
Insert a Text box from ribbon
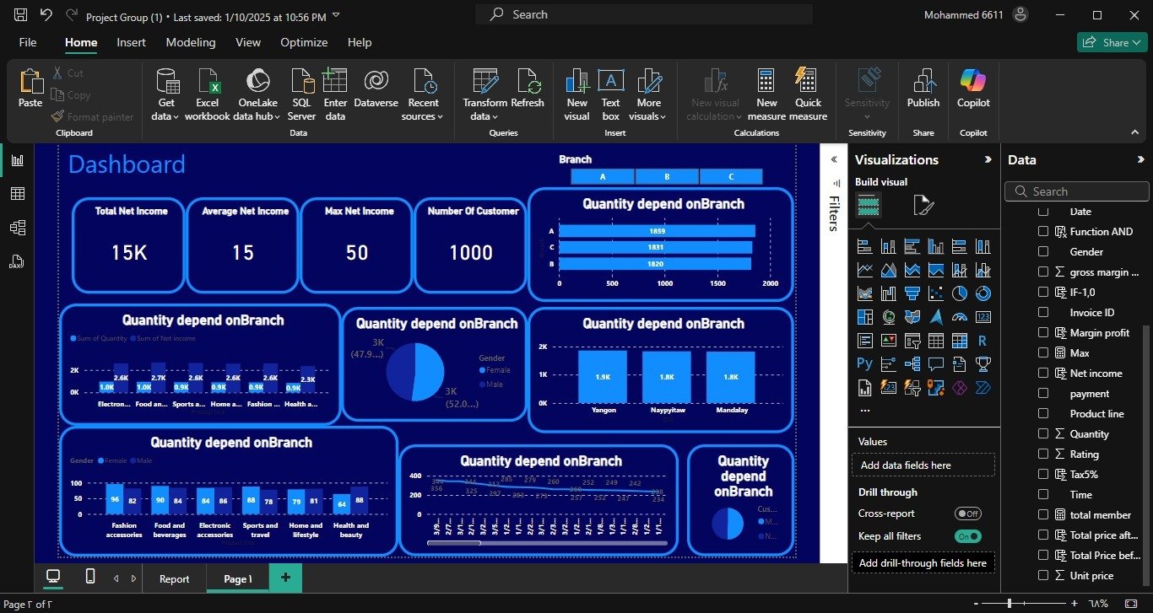(x=610, y=82)
